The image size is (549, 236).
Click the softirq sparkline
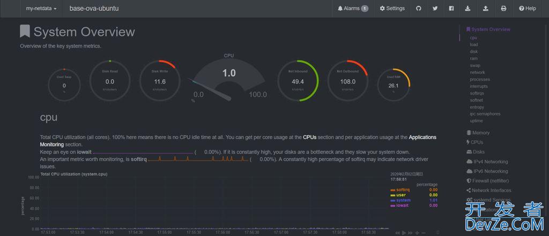[198, 159]
